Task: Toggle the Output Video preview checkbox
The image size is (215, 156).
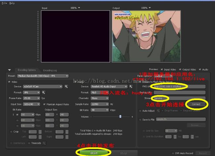Action: [x=180, y=69]
